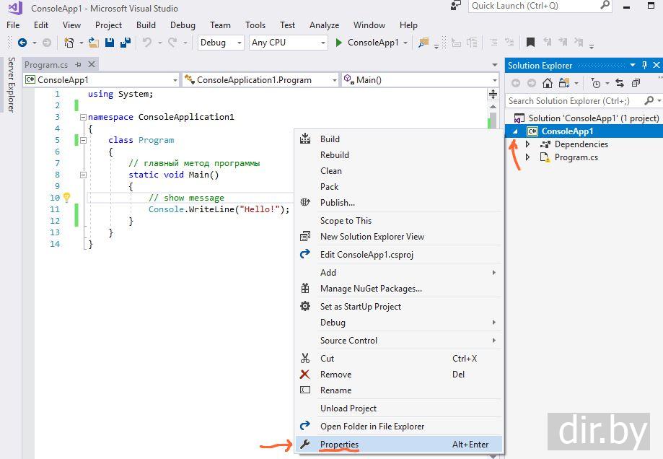Open the Build menu in menu bar

[x=146, y=25]
